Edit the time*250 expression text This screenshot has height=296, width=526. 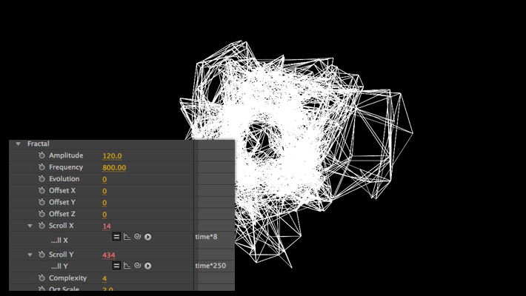(x=210, y=265)
